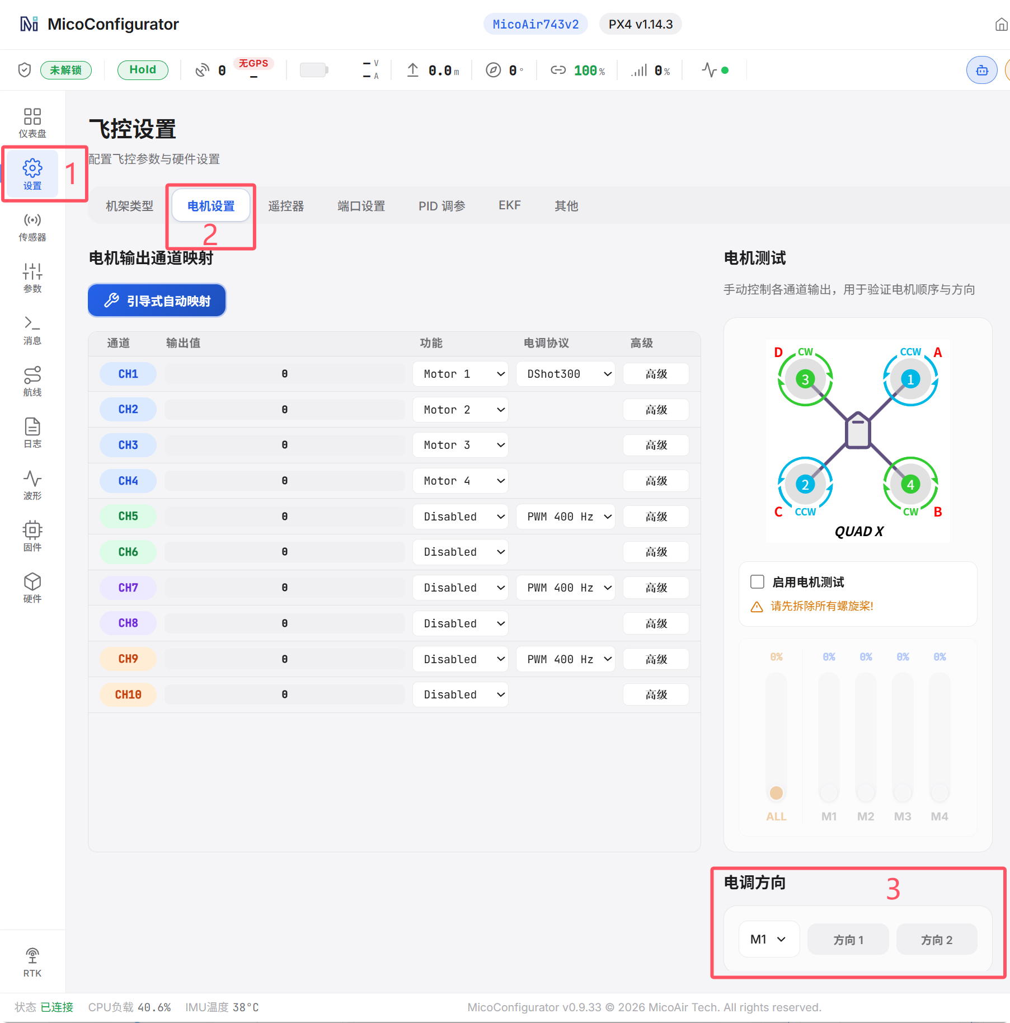Click the CH3 高级 advanced button
Image resolution: width=1010 pixels, height=1023 pixels.
pyautogui.click(x=656, y=445)
